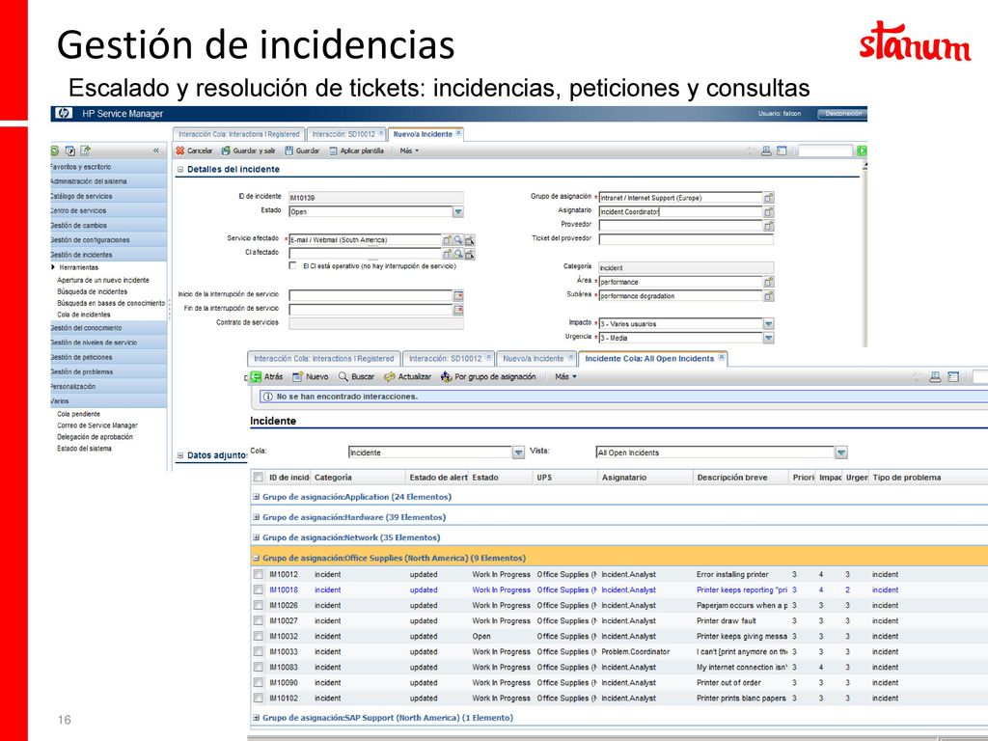The image size is (988, 741).
Task: Tick the checkbox for incident IM10012
Action: [259, 574]
